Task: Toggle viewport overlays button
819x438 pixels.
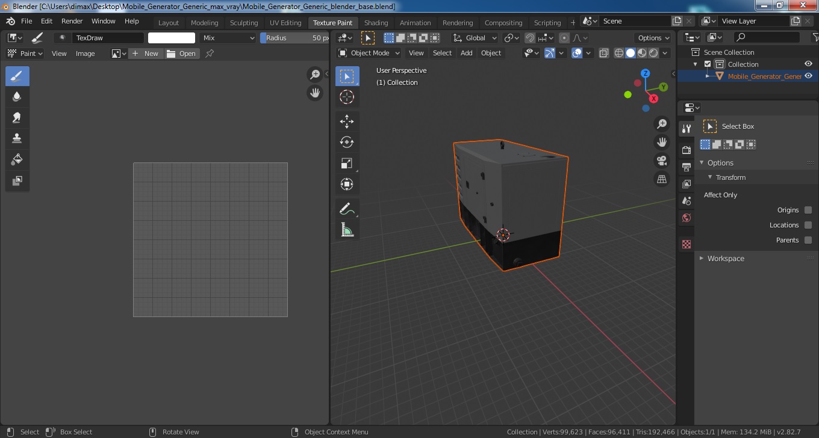Action: (577, 53)
